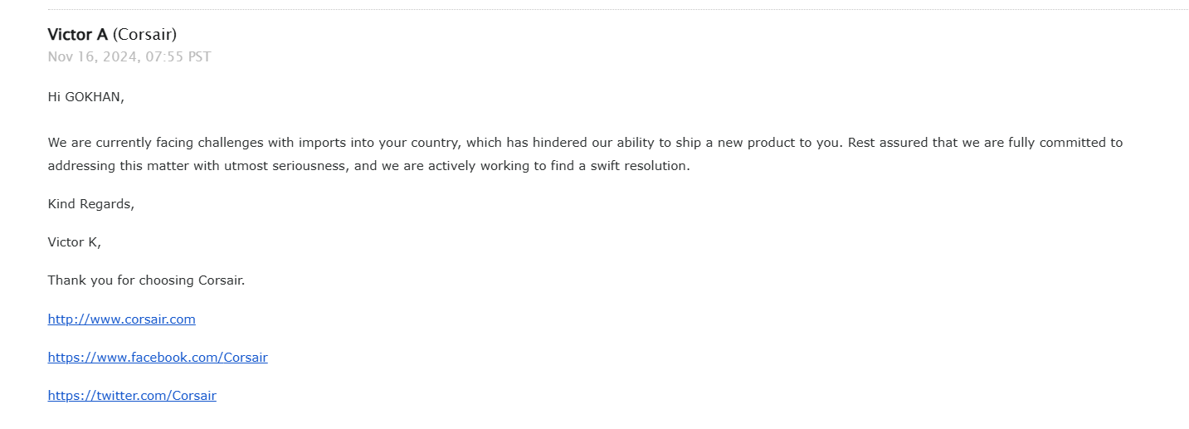Image resolution: width=1189 pixels, height=429 pixels.
Task: Click the Hi GOKHAN greeting line
Action: pyautogui.click(x=86, y=96)
